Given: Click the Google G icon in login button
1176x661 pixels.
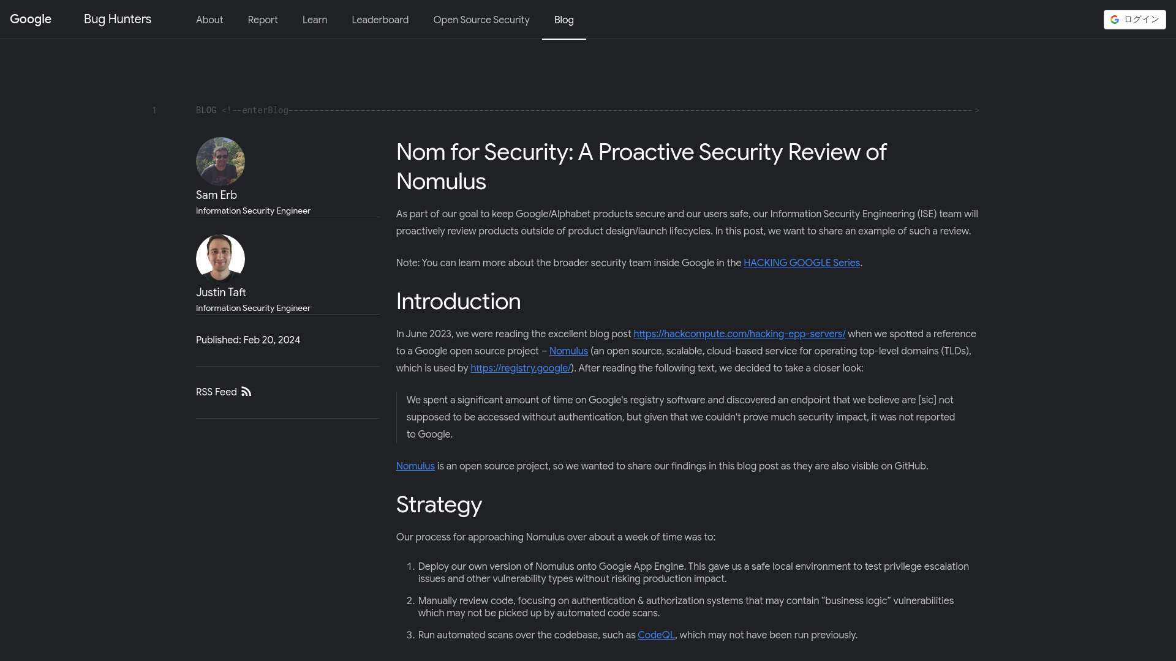Looking at the screenshot, I should (1115, 20).
